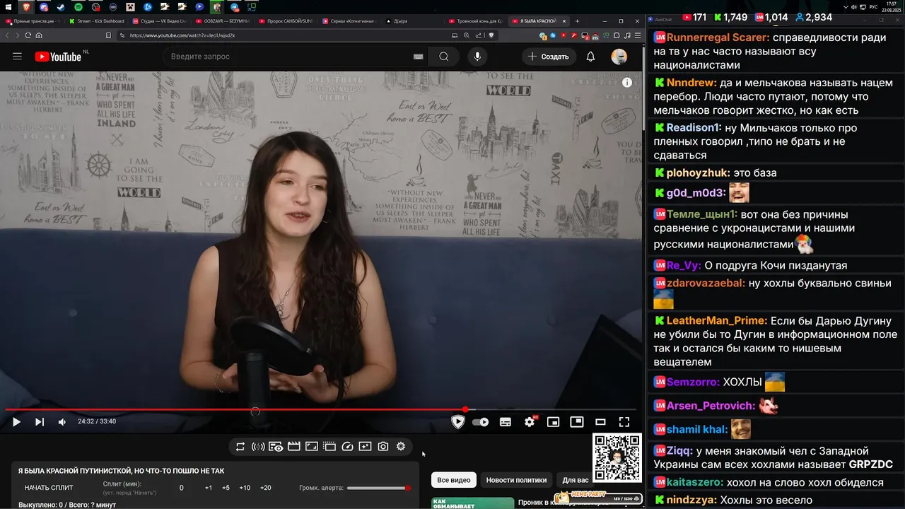Screen dimensions: 905x509
Task: Click the resize player icon in enhancer toolbar
Action: [312, 447]
